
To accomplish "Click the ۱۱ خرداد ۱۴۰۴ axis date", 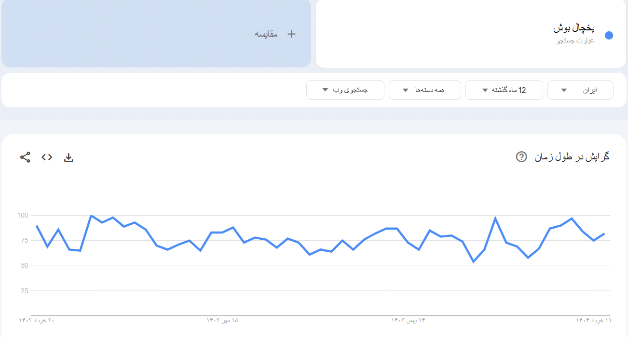I will pos(593,320).
